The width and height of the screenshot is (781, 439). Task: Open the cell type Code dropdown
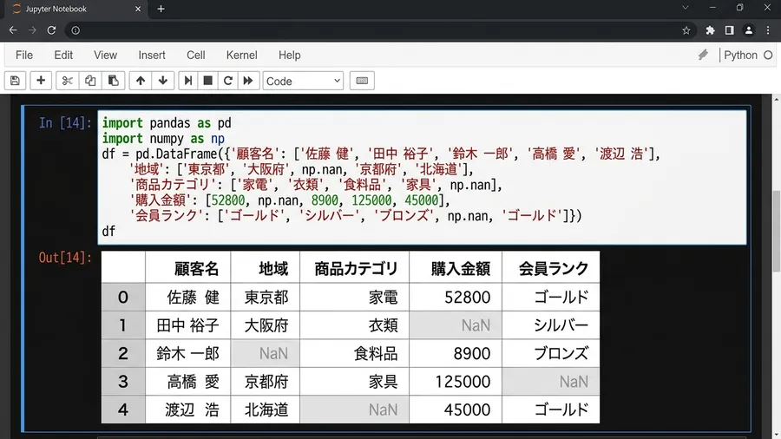tap(303, 81)
